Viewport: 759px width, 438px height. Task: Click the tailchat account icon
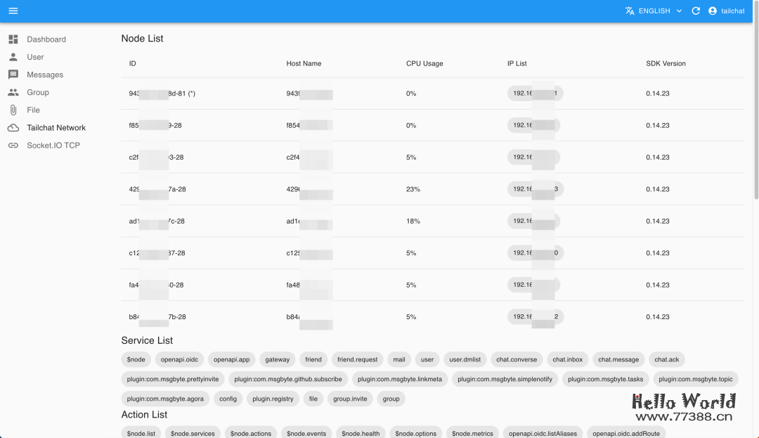click(x=713, y=11)
